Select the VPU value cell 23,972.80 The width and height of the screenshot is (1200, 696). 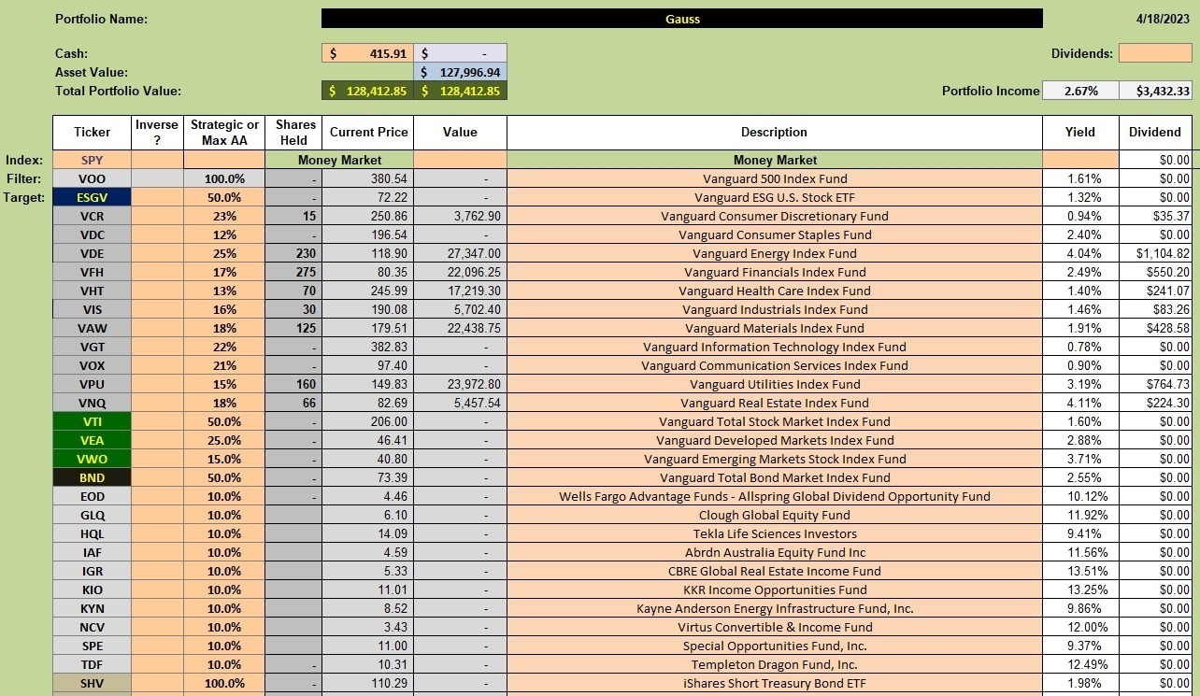[460, 384]
